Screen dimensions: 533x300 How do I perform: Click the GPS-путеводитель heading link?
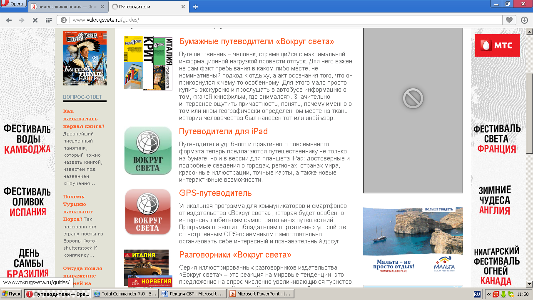tap(215, 193)
